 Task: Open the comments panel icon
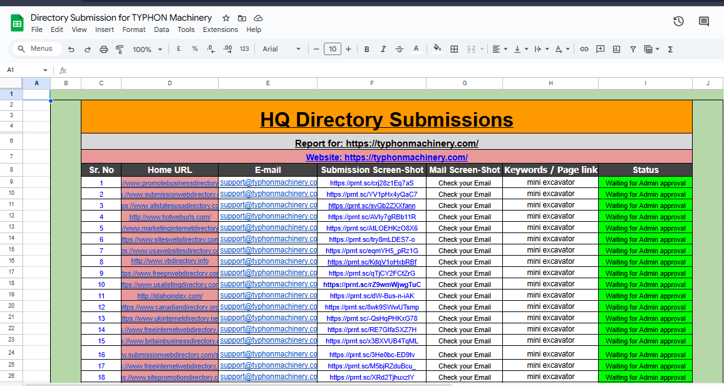tap(704, 21)
